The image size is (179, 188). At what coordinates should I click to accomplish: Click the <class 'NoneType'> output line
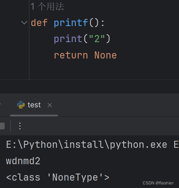coord(58,177)
